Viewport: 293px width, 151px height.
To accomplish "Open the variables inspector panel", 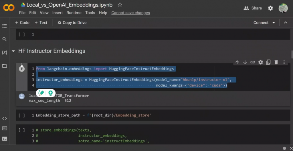I will click(x=4, y=52).
